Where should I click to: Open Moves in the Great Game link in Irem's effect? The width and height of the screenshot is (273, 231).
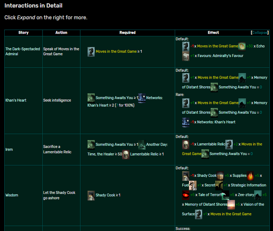click(252, 144)
